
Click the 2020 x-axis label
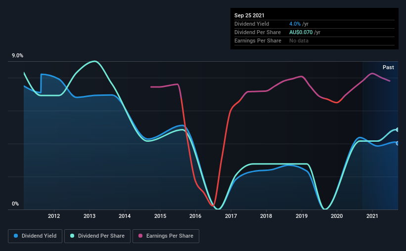[337, 216]
